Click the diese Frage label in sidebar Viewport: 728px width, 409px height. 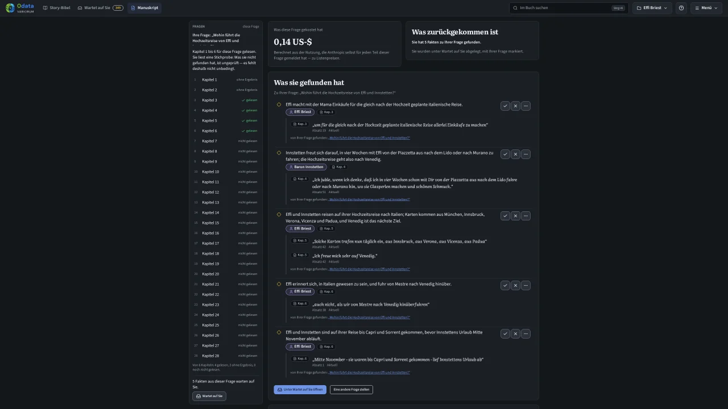click(x=251, y=26)
